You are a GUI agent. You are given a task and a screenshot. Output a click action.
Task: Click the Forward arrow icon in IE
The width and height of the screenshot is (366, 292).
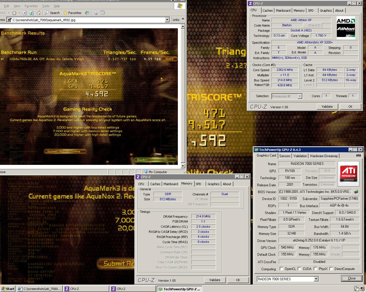point(14,13)
